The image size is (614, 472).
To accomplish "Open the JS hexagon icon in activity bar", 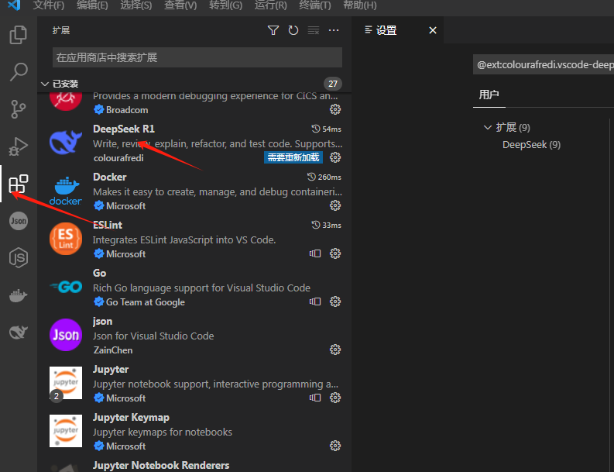I will pos(19,257).
